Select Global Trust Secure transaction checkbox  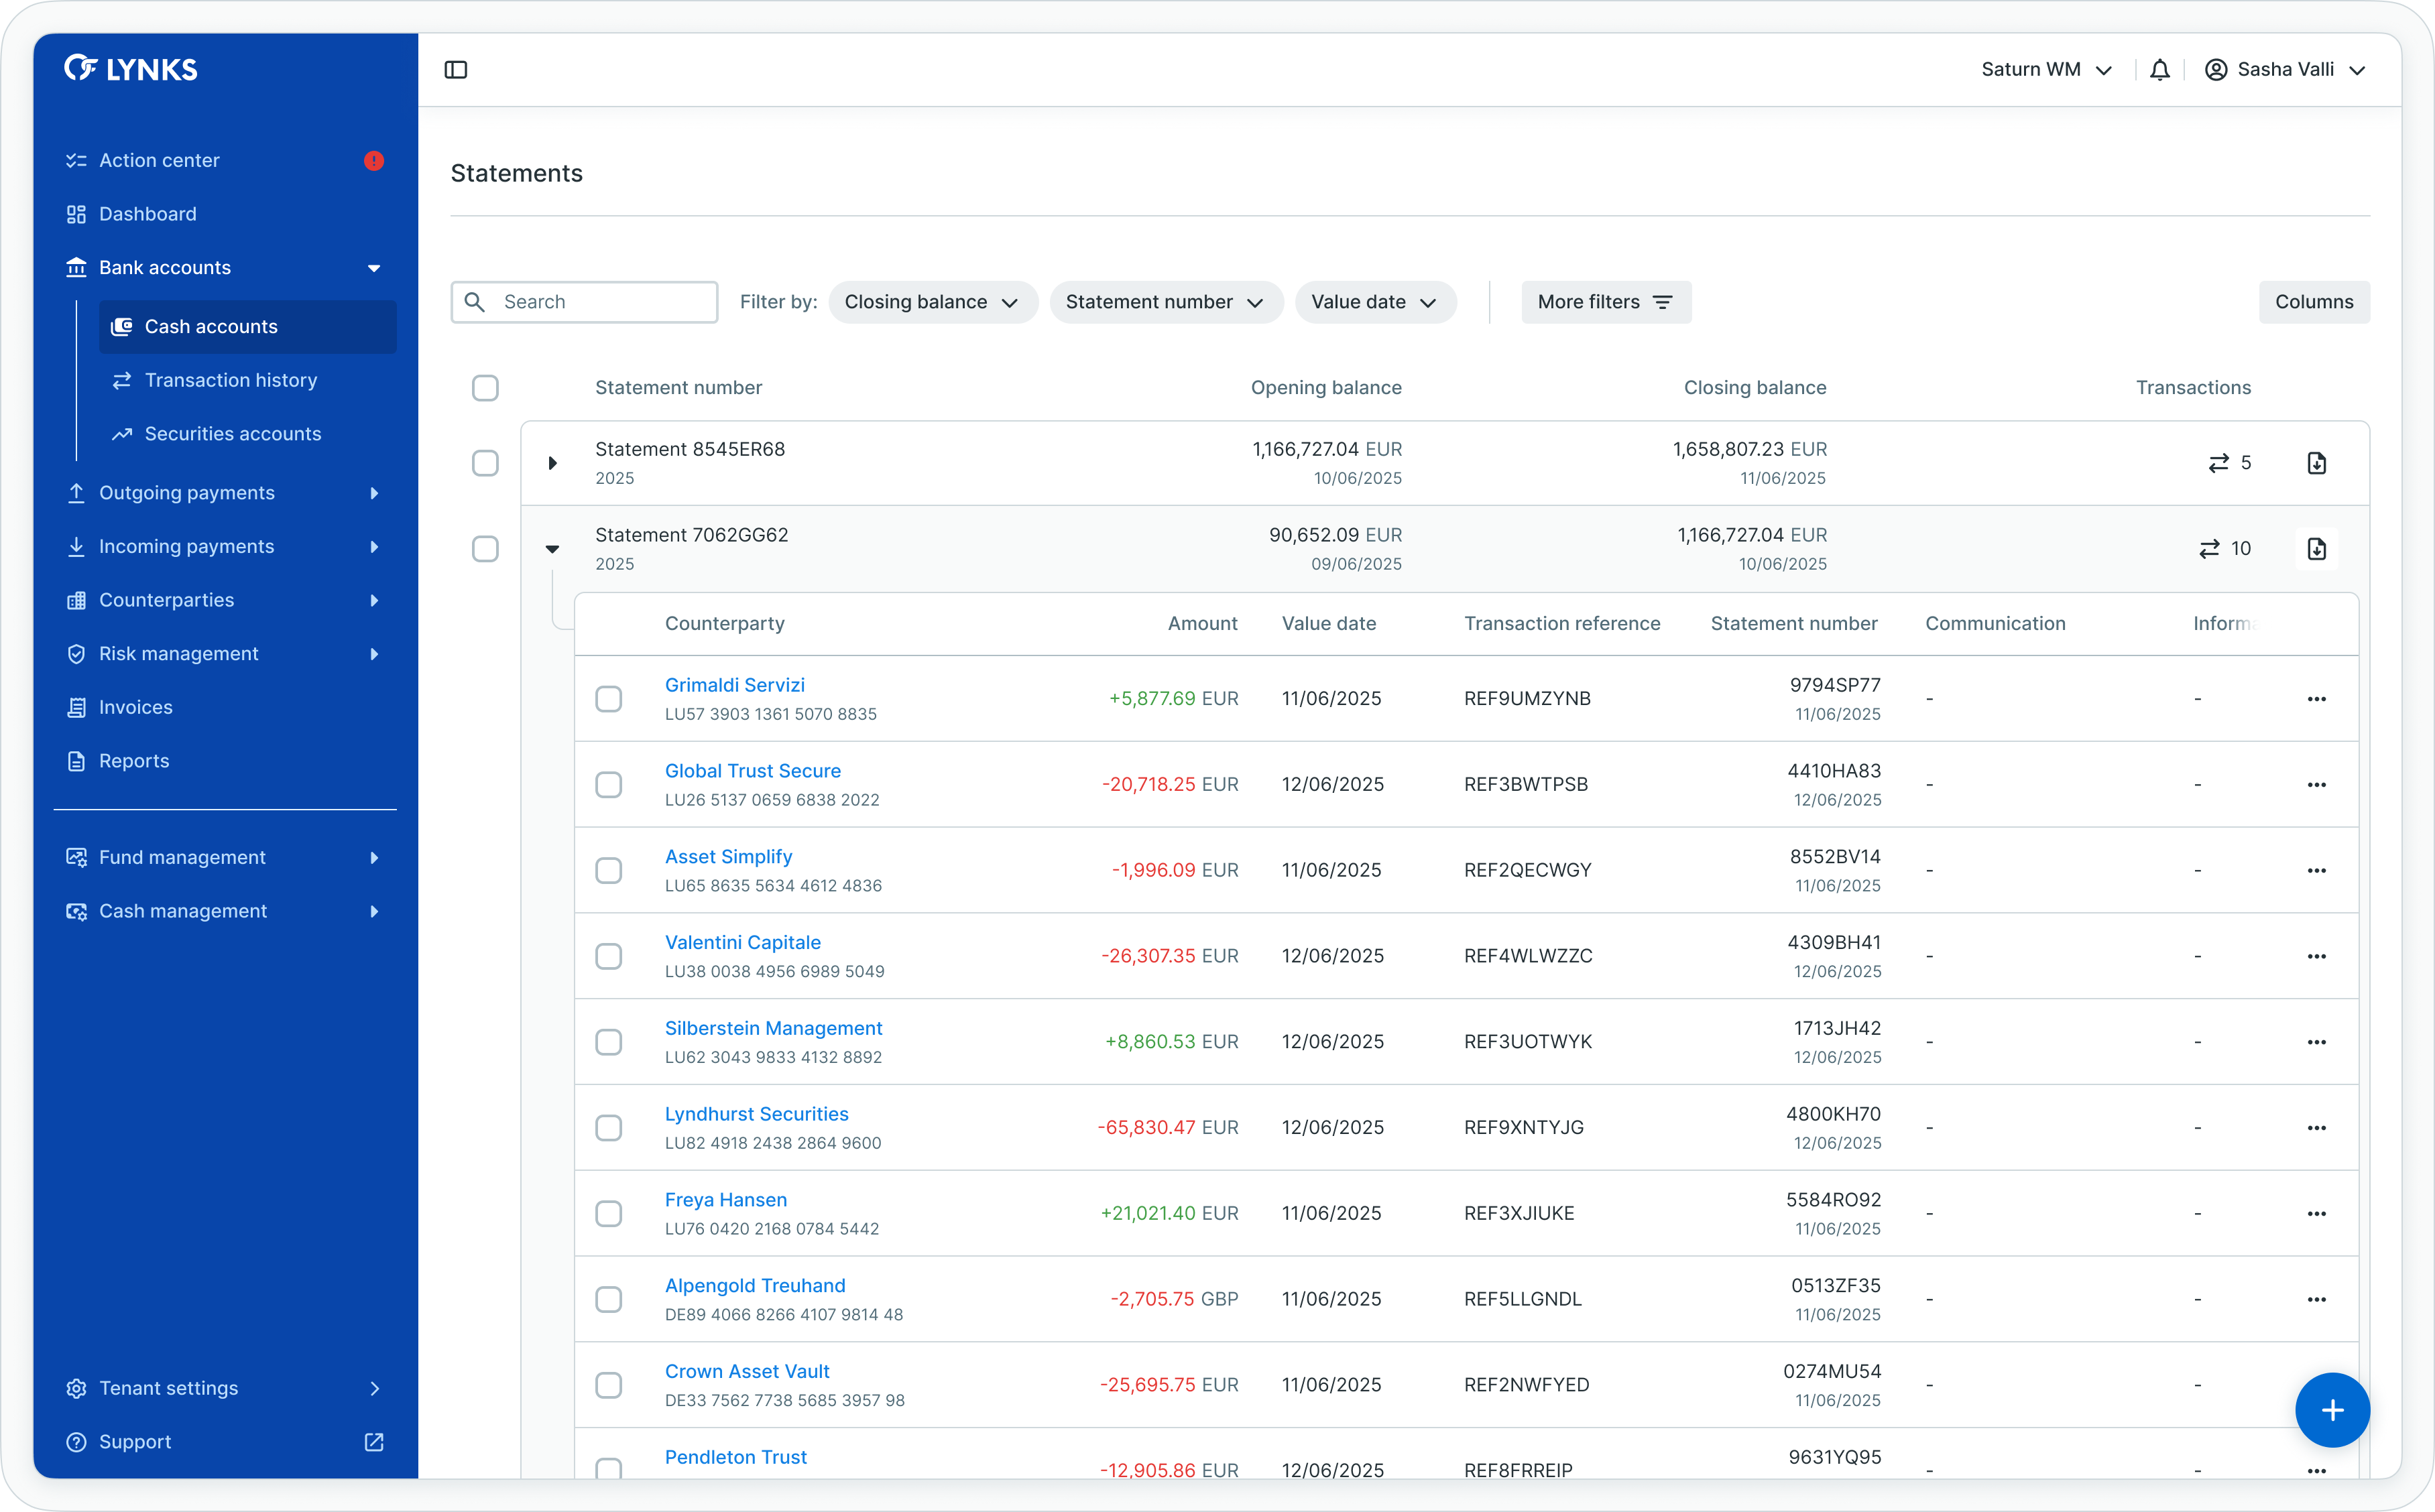[x=608, y=785]
